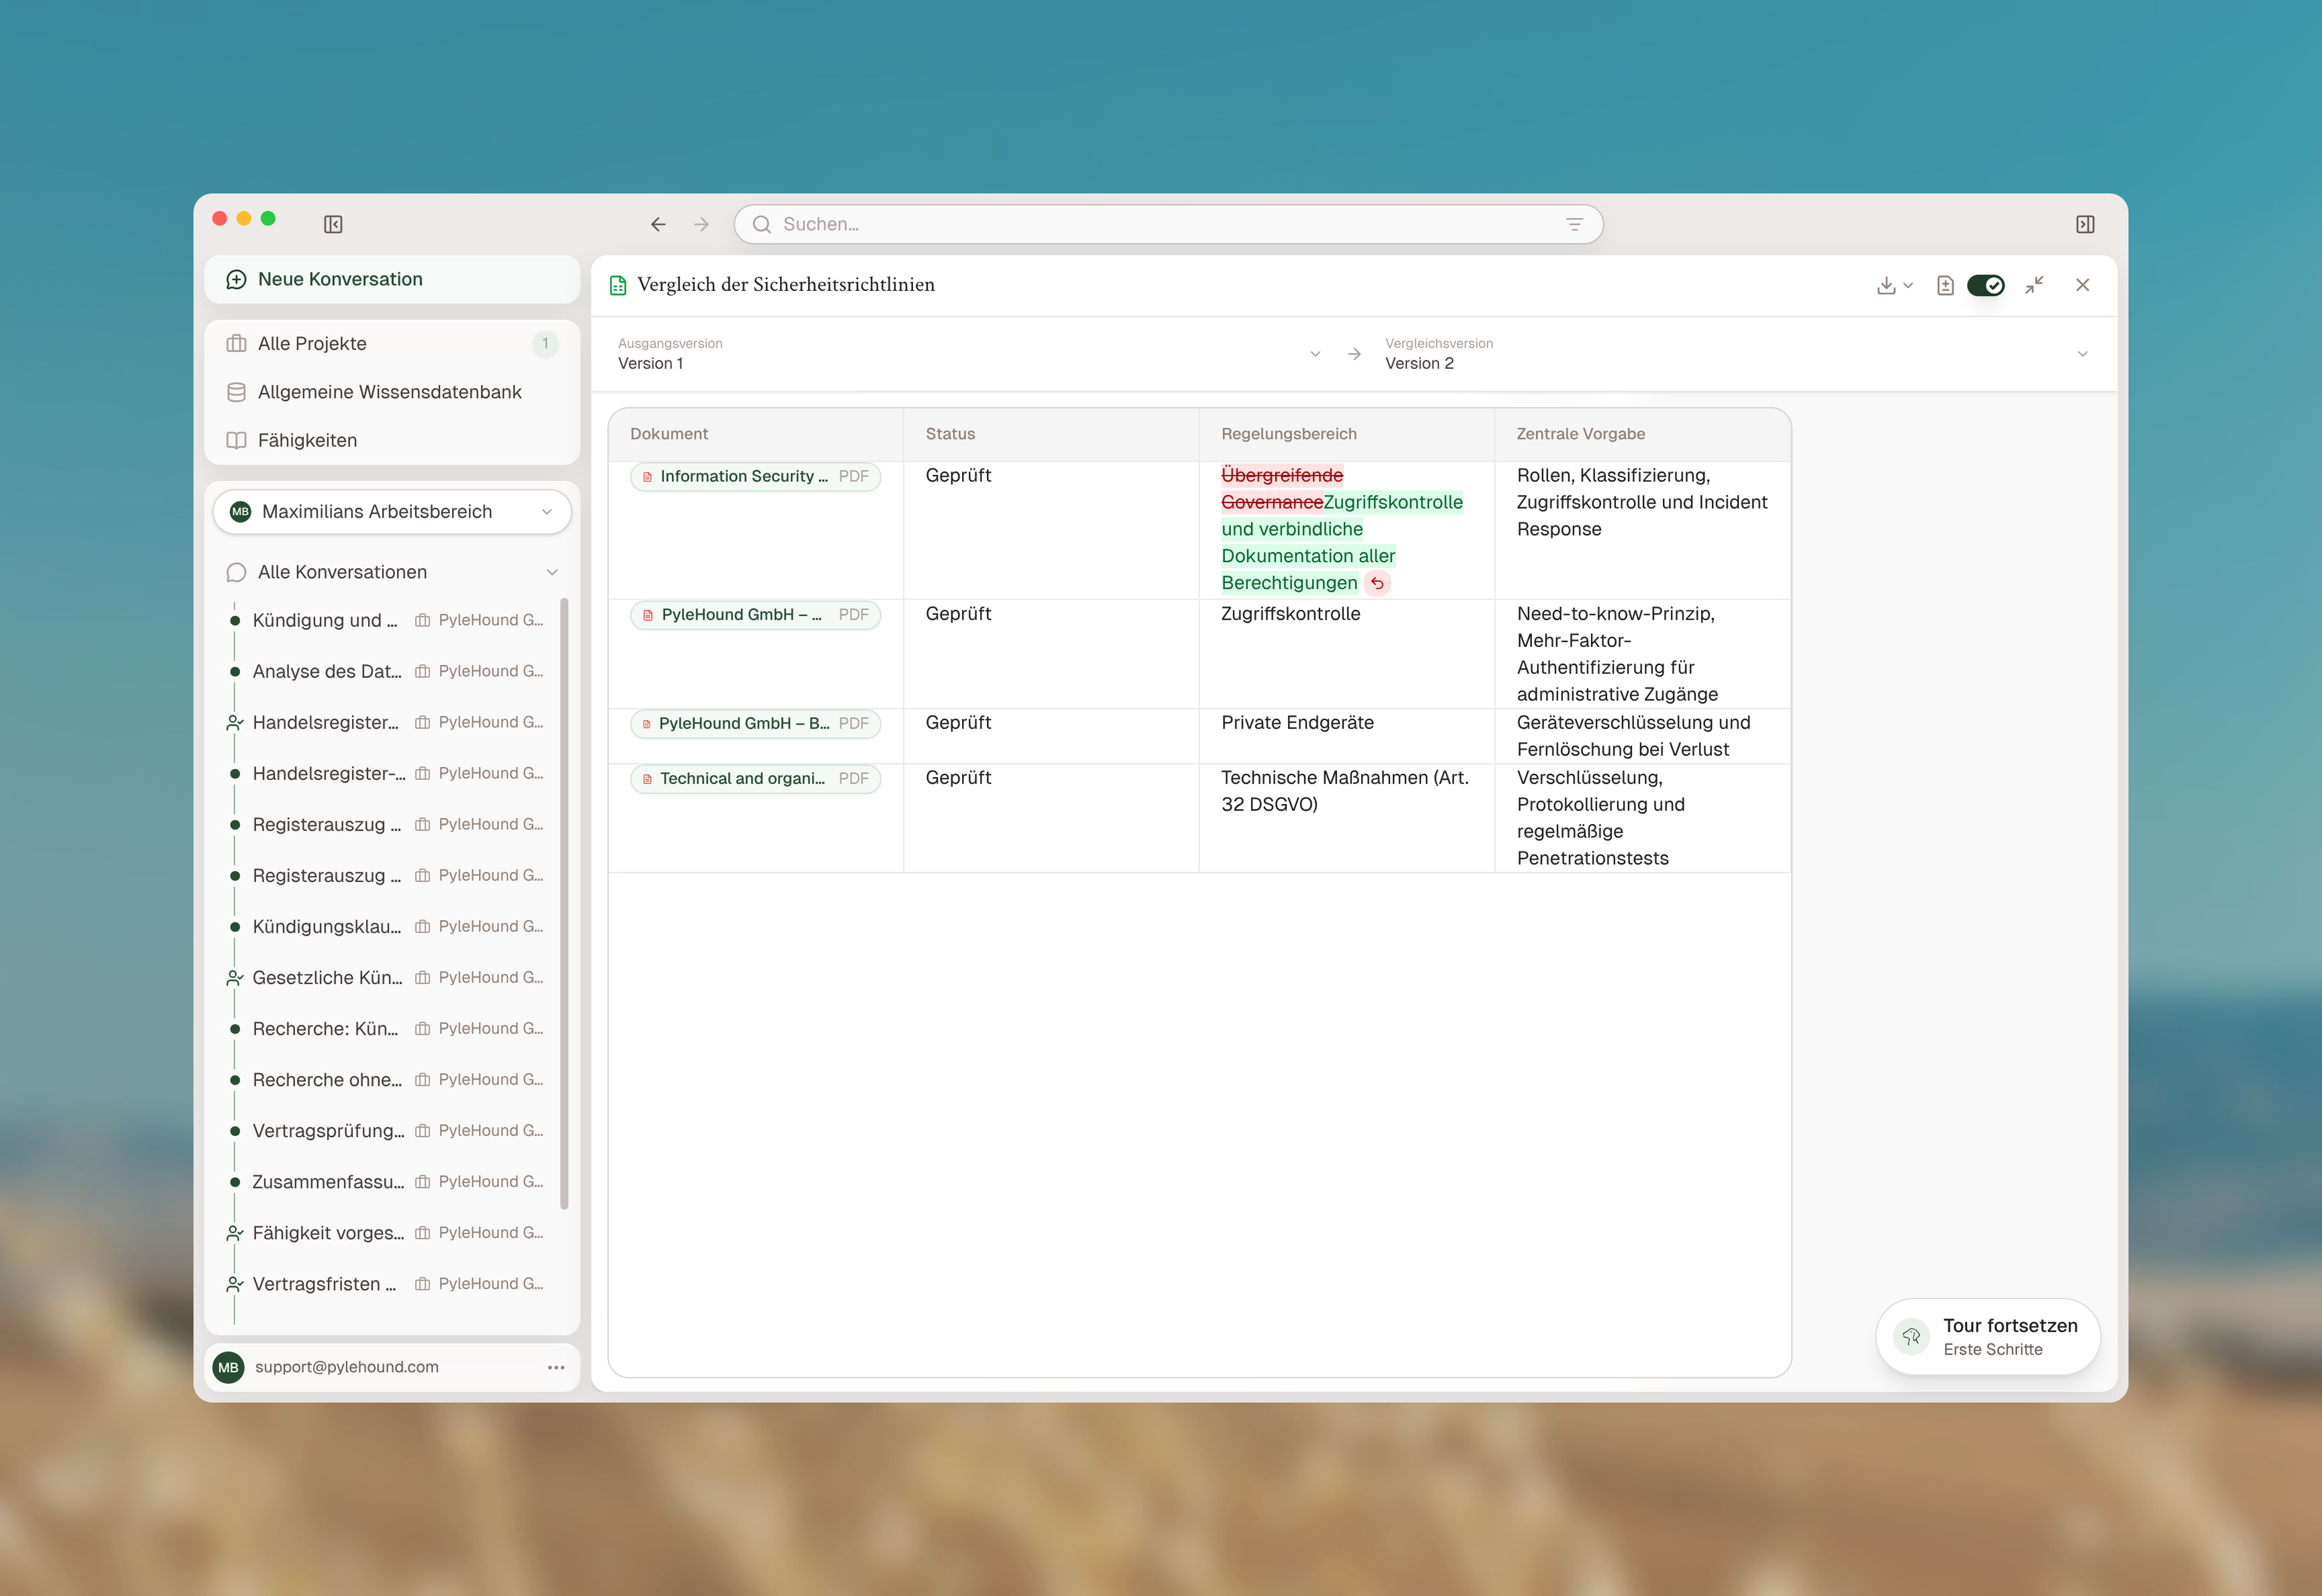Image resolution: width=2322 pixels, height=1596 pixels.
Task: Toggle the change tracking switch
Action: 1986,286
